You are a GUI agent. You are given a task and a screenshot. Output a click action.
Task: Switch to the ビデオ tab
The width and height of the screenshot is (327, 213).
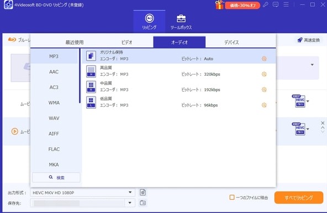point(127,42)
